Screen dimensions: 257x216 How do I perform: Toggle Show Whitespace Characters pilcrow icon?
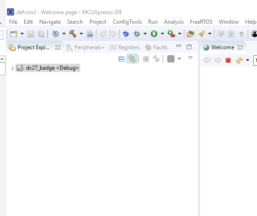241,34
